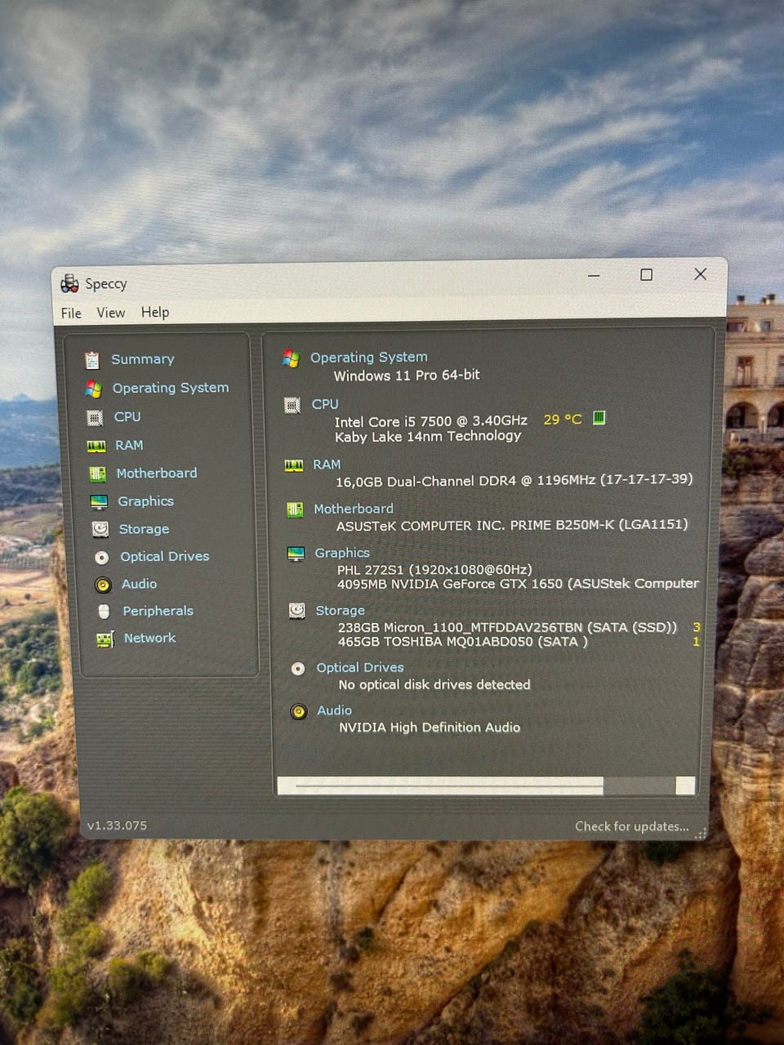Open the File menu

click(x=71, y=313)
